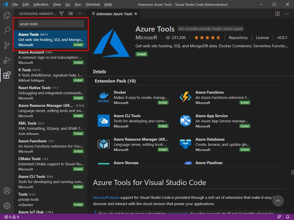Select the Details tab
The height and width of the screenshot is (220, 294).
pos(99,71)
